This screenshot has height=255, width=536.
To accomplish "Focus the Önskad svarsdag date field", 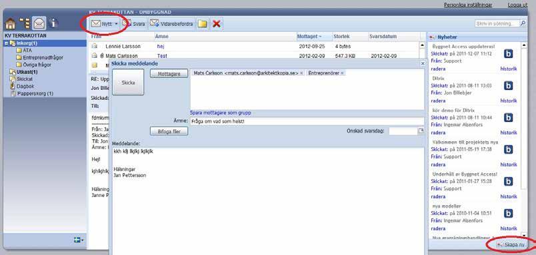I will pos(403,130).
